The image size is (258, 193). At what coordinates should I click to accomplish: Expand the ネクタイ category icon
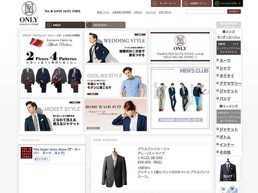pyautogui.click(x=218, y=75)
